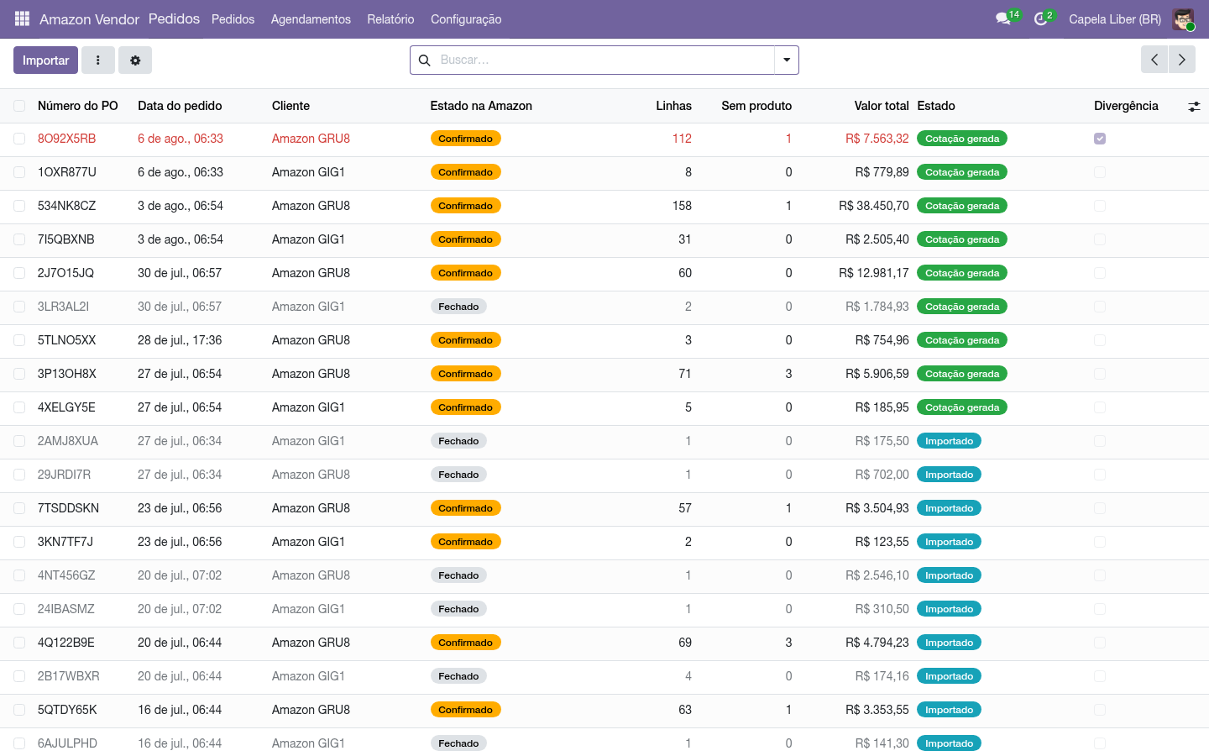Open the apps grid menu

coord(22,18)
